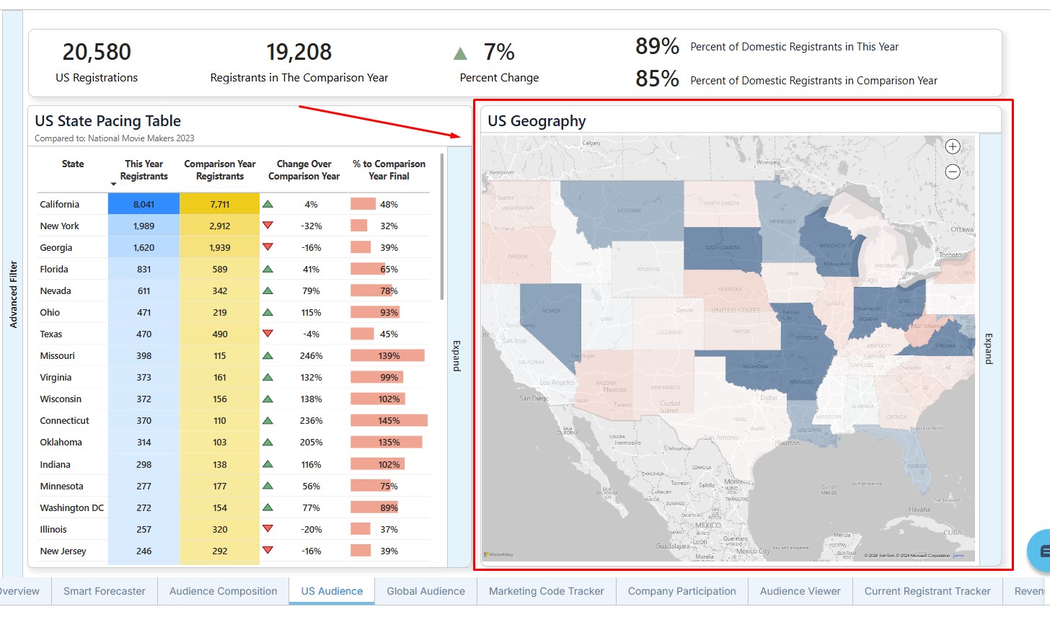
Task: Zoom out on the US Geography map
Action: pos(953,172)
